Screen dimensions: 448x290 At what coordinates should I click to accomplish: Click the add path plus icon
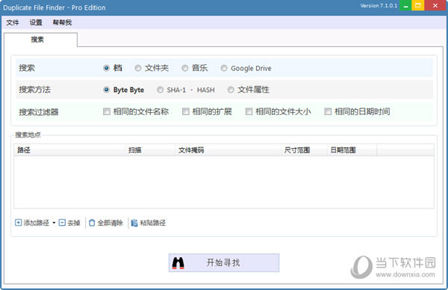click(x=18, y=223)
